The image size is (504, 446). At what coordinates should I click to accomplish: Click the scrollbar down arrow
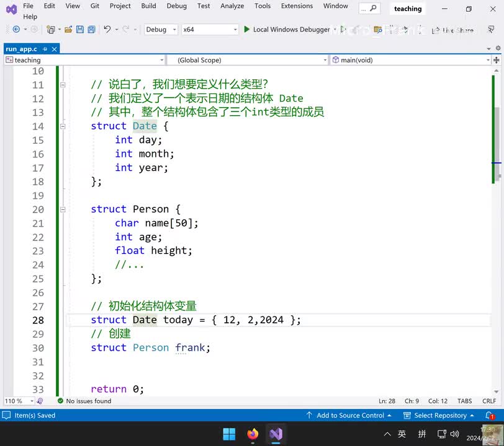click(497, 391)
